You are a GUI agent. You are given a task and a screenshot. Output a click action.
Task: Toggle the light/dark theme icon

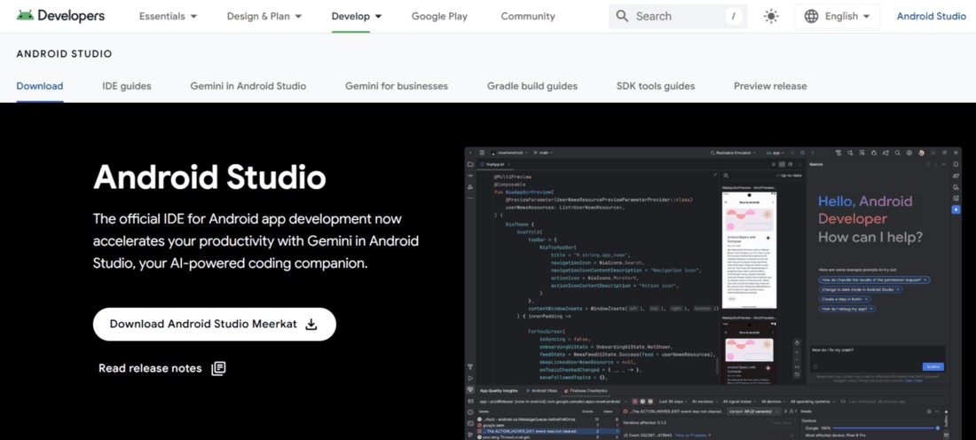coord(771,16)
